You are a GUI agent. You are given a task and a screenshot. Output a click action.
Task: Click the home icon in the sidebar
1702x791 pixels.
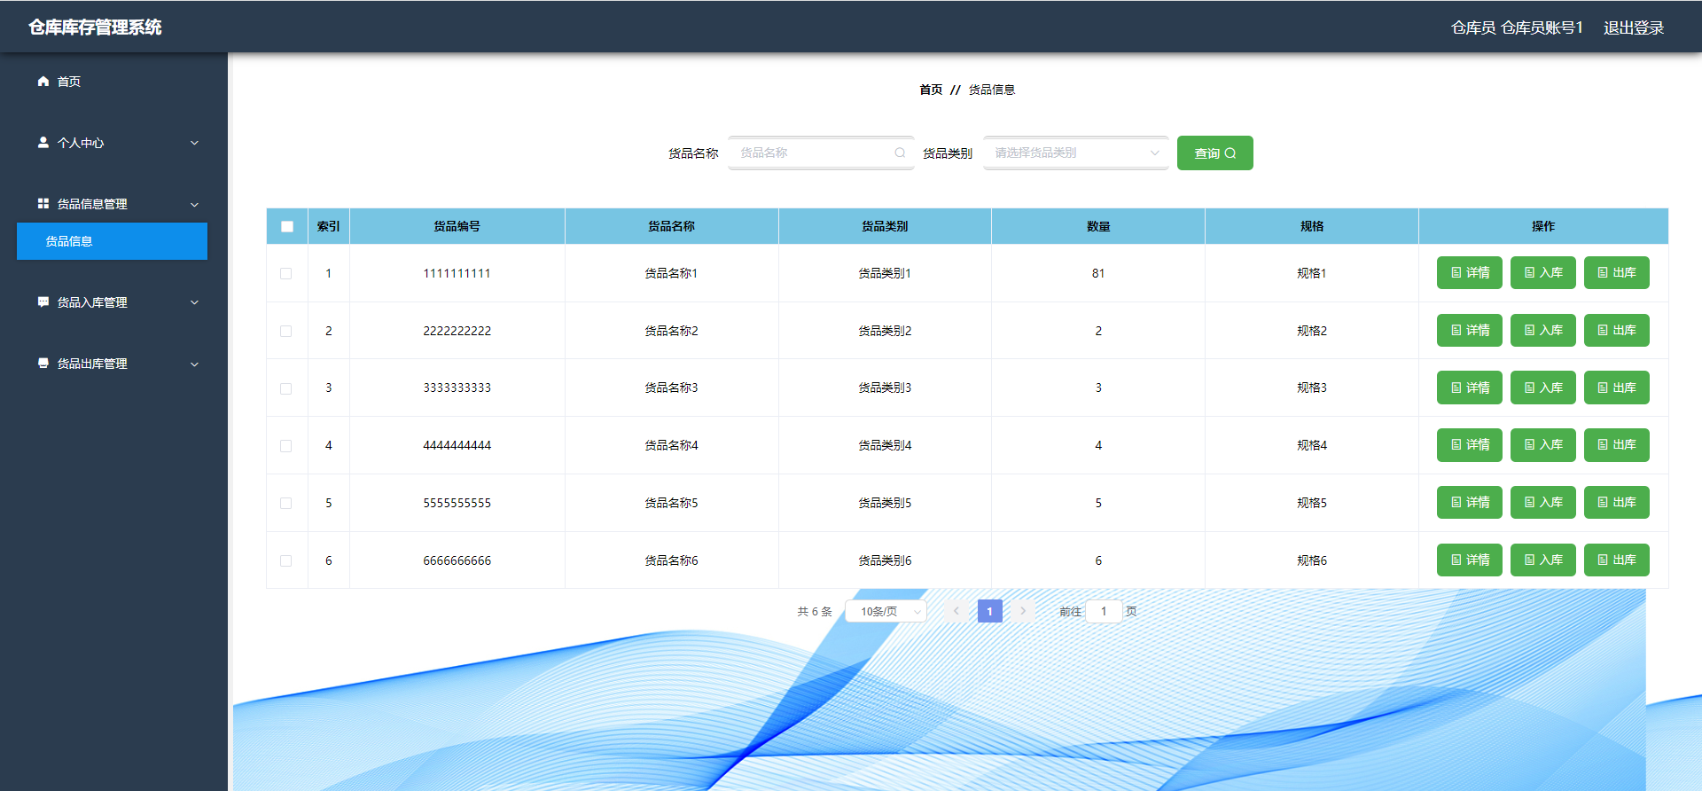[x=43, y=82]
